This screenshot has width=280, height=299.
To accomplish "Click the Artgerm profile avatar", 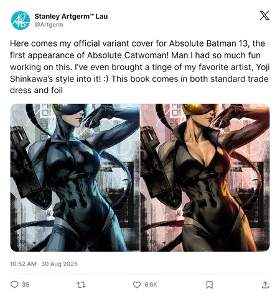I will click(21, 20).
